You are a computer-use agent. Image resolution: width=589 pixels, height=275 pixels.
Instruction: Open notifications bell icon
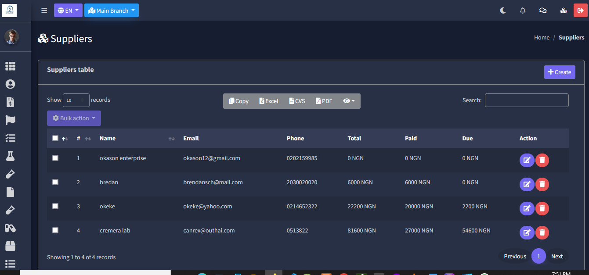tap(523, 11)
